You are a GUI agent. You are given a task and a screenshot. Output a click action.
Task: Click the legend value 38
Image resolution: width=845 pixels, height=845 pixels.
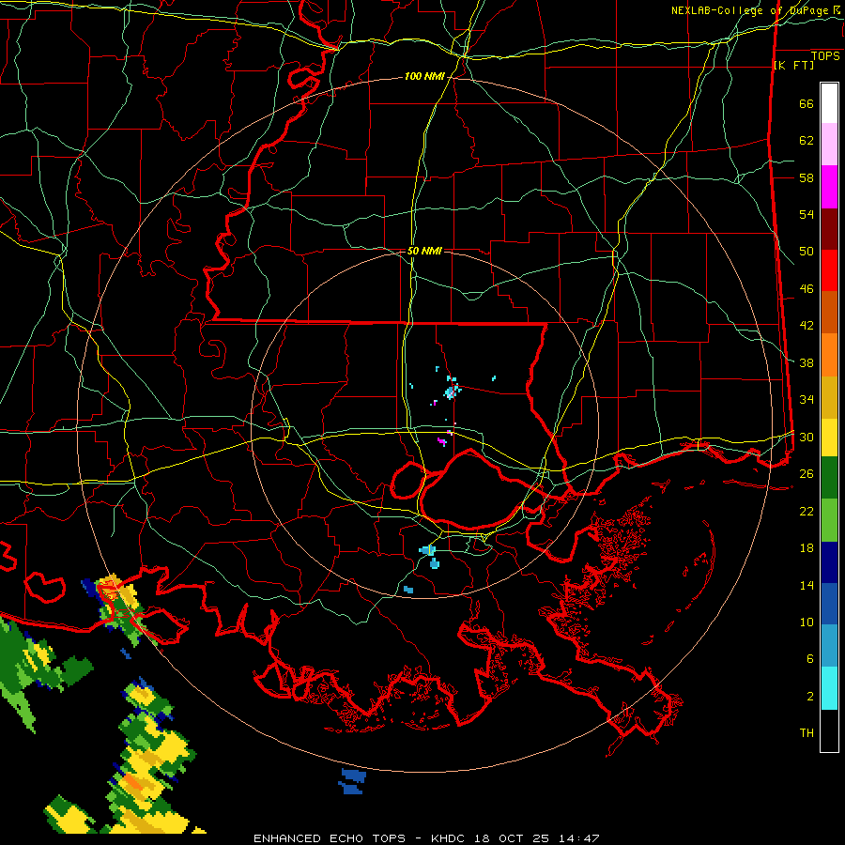tap(807, 362)
